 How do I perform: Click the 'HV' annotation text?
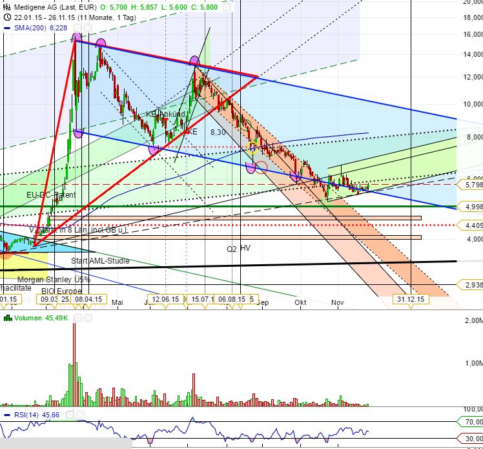pos(245,248)
